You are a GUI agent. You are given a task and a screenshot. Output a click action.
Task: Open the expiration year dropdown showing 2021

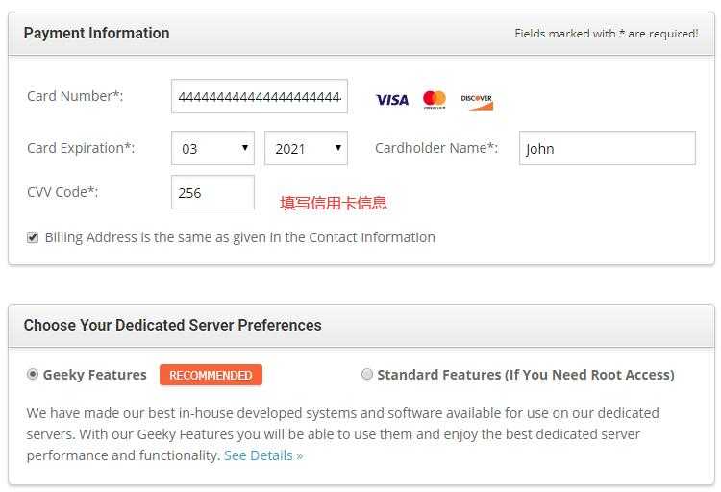click(307, 148)
